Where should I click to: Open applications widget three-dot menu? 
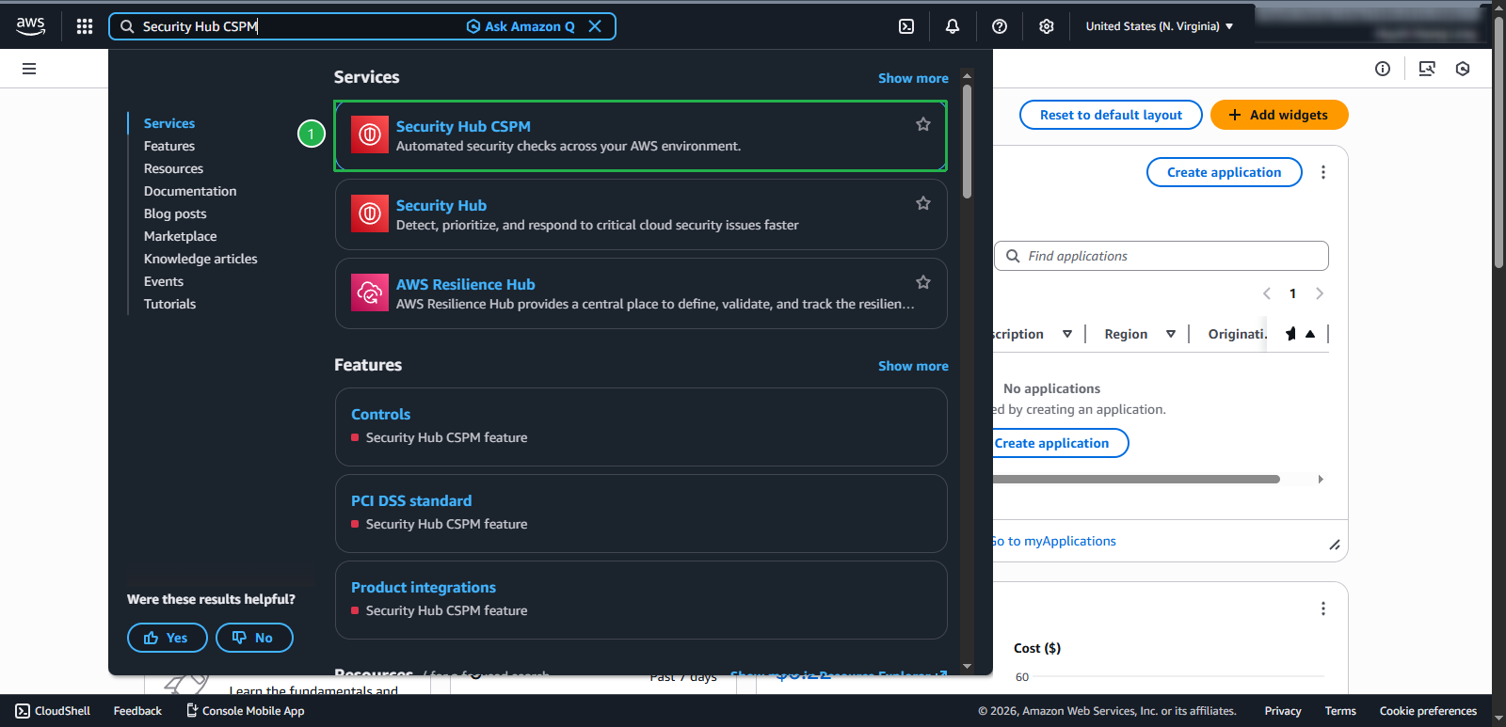pyautogui.click(x=1323, y=172)
